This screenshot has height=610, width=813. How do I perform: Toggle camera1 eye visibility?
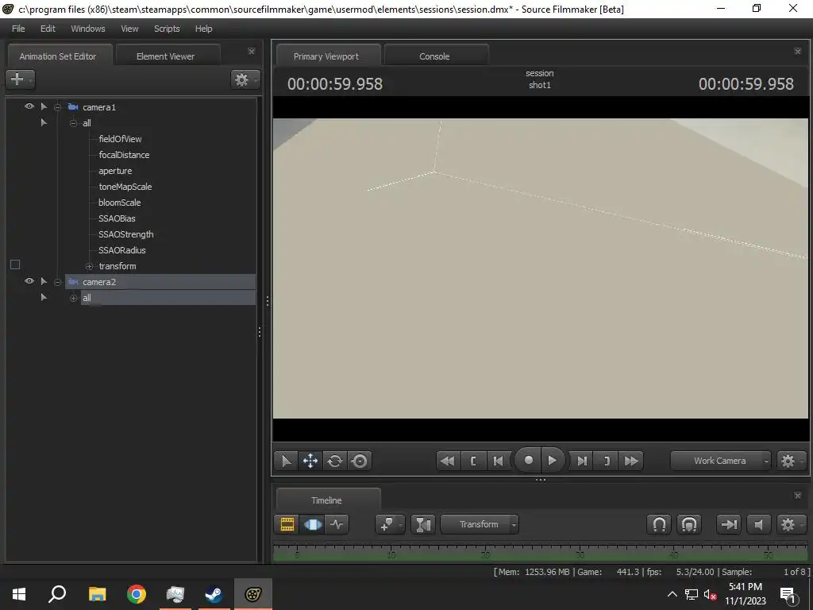(29, 106)
